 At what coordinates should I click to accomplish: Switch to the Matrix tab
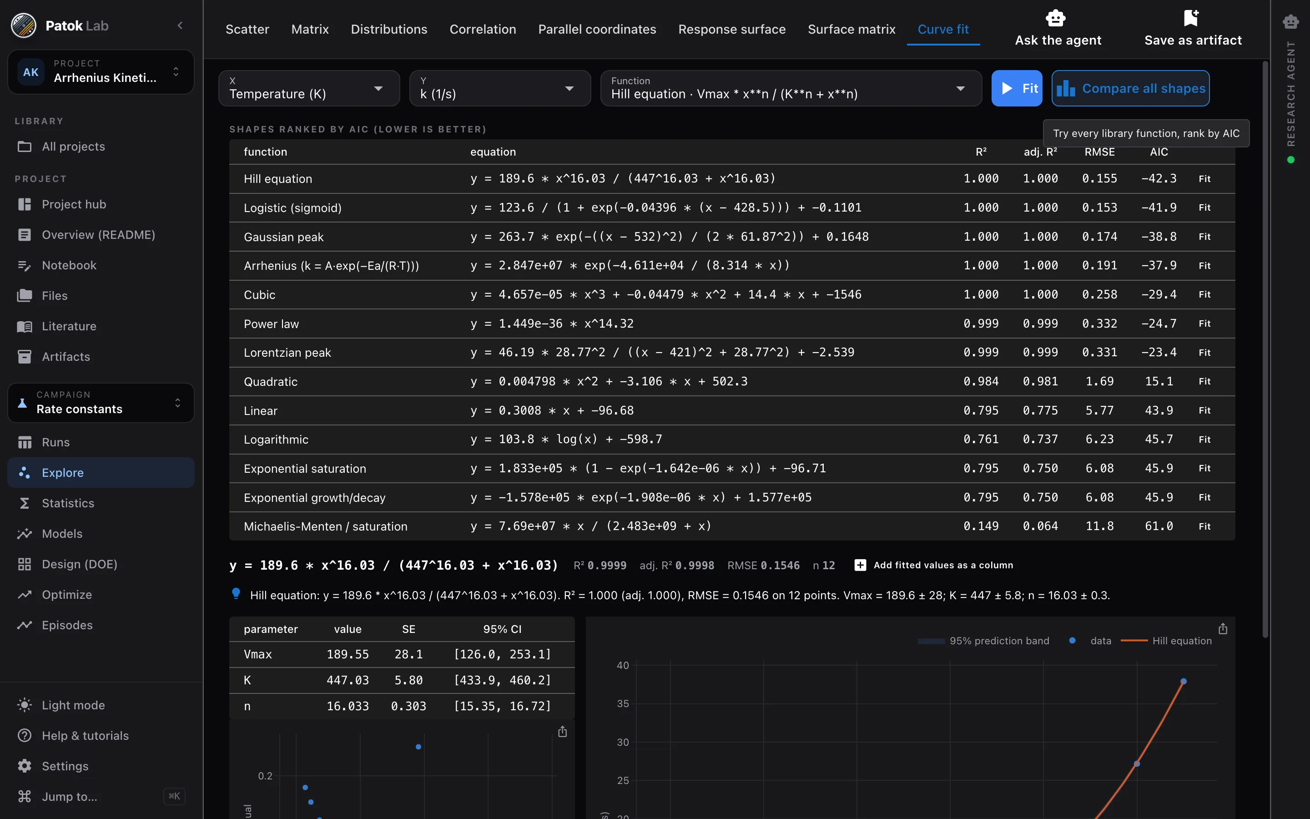pos(310,29)
